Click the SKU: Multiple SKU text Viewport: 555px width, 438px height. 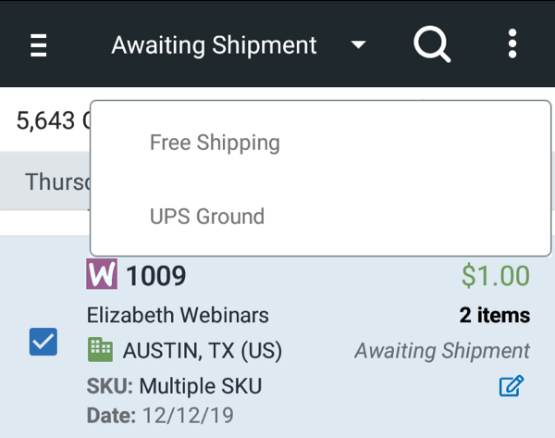175,385
